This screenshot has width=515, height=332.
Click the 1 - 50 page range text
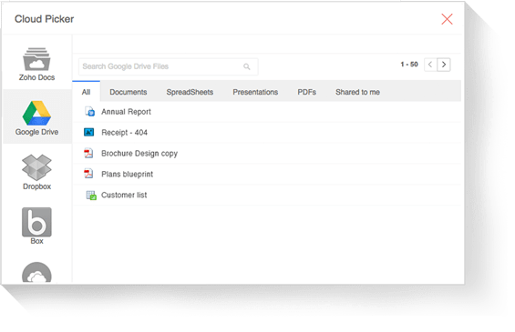point(409,65)
